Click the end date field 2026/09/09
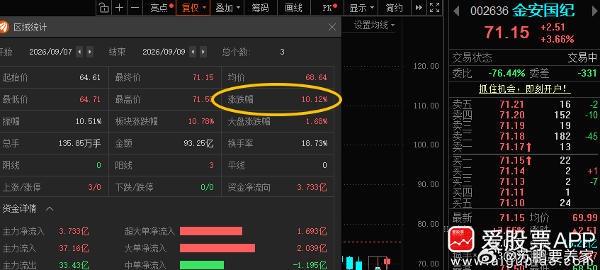Screen dimensions: 600x270 tap(164, 52)
